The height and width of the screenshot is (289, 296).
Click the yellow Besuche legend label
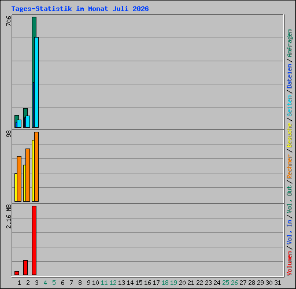290,135
